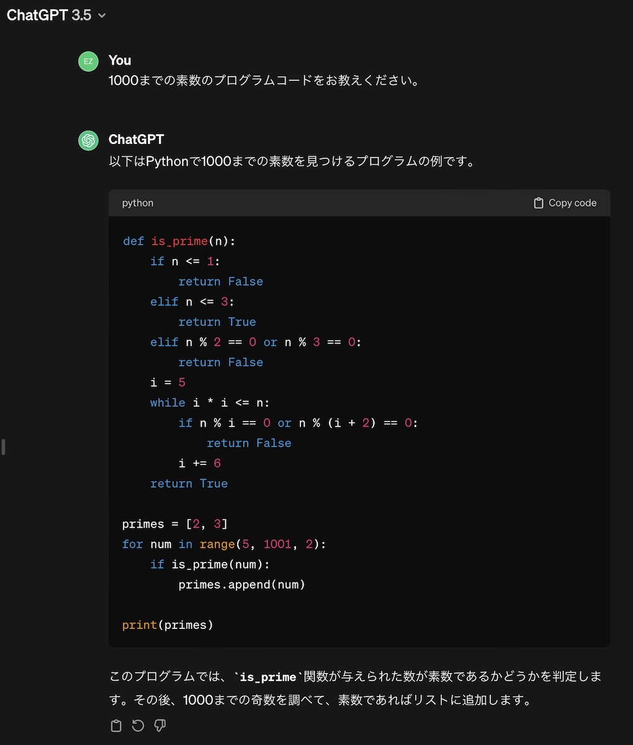Click the "for num in range(5, 1001, 2):" line
This screenshot has height=745, width=633.
(224, 544)
